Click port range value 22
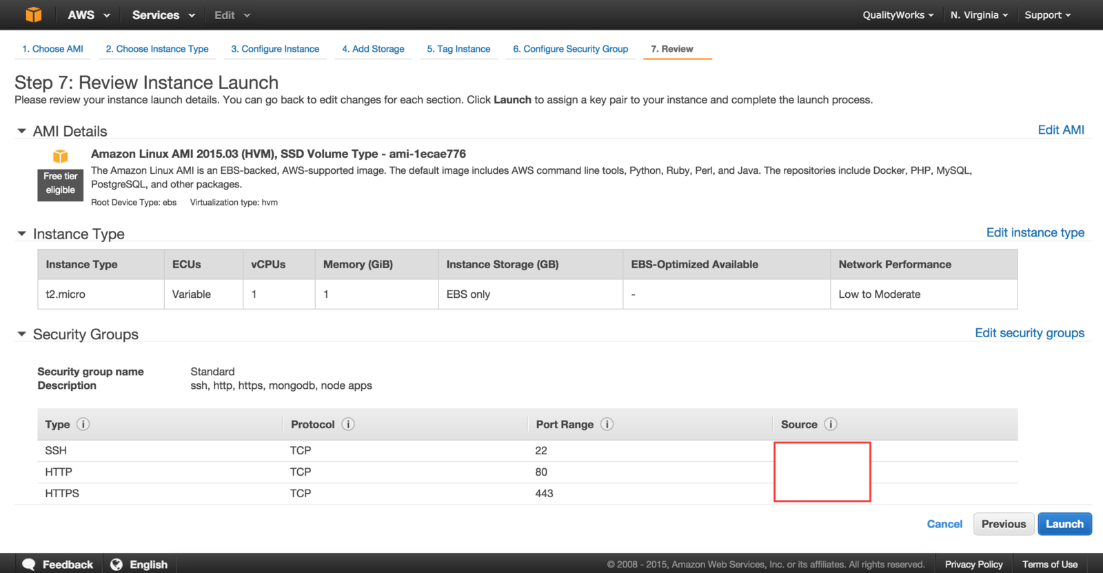Image resolution: width=1103 pixels, height=573 pixels. coord(541,450)
